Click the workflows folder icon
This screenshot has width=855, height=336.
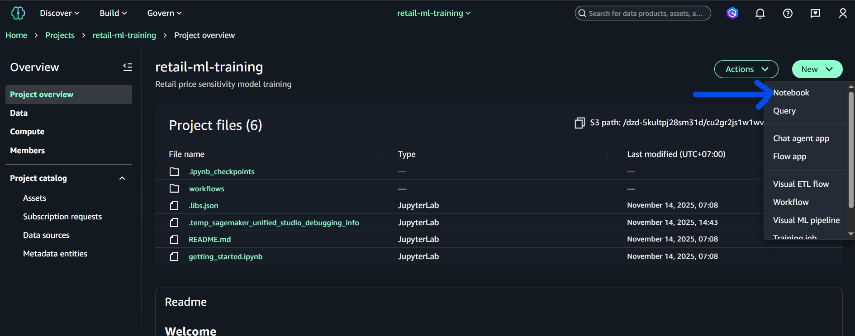pos(174,189)
